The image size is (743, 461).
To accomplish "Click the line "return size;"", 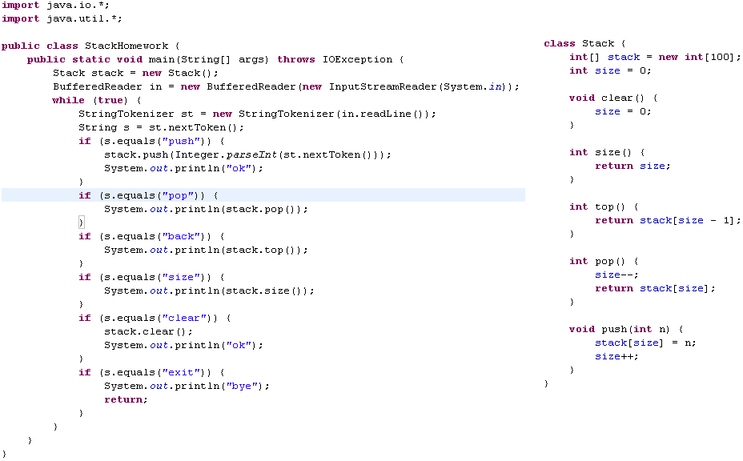I will tap(633, 166).
